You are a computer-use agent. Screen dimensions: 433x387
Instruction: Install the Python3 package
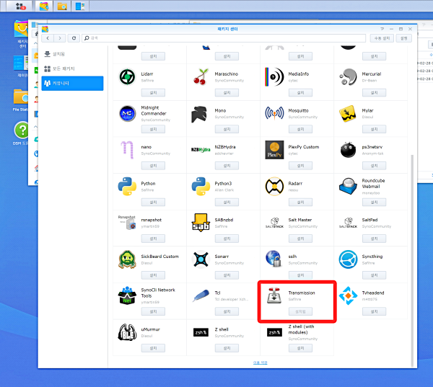227,203
